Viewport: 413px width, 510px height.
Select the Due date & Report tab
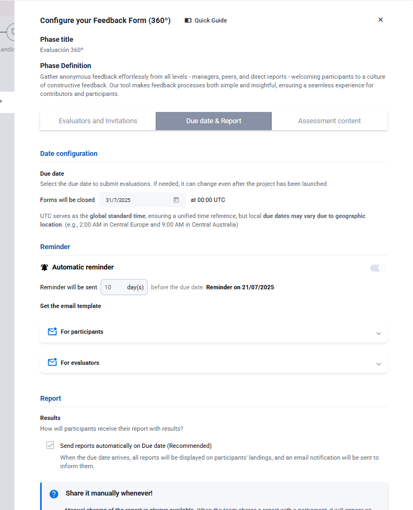(x=213, y=121)
